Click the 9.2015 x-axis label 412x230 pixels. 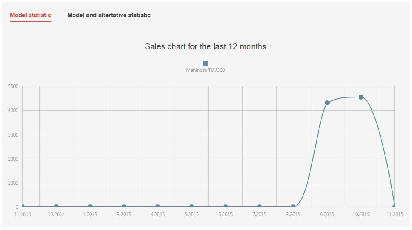pos(327,214)
